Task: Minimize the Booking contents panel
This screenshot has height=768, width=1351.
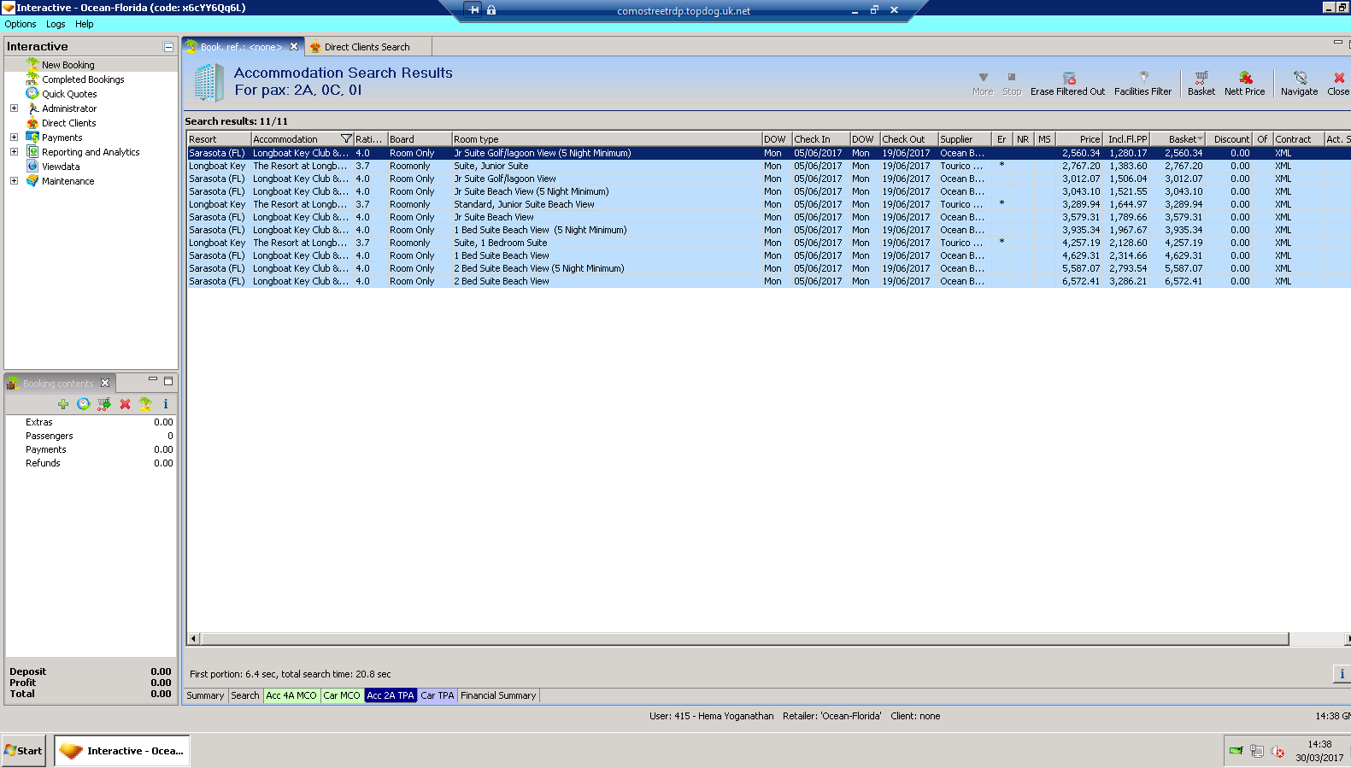Action: click(x=153, y=379)
